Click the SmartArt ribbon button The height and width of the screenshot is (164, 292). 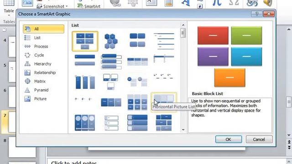[89, 6]
